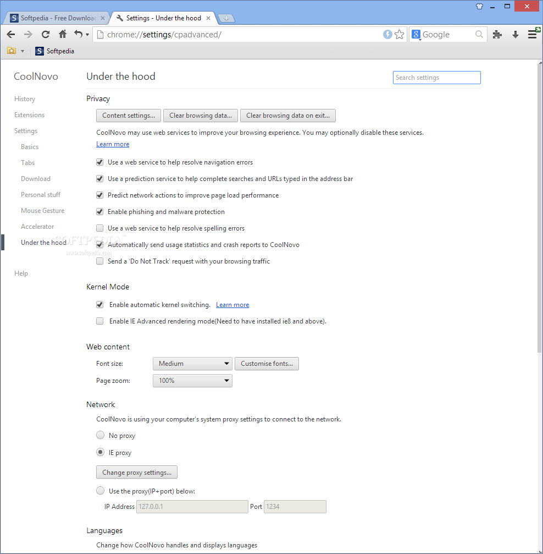Select Use the proxy(IP+port) below option
543x554 pixels.
click(100, 490)
